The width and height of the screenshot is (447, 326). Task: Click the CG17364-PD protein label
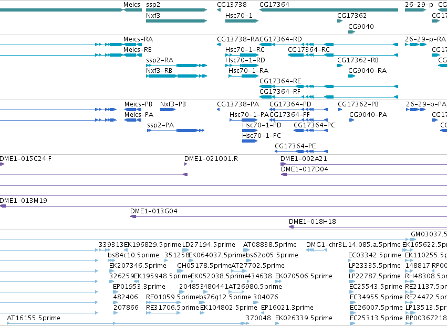coord(290,104)
